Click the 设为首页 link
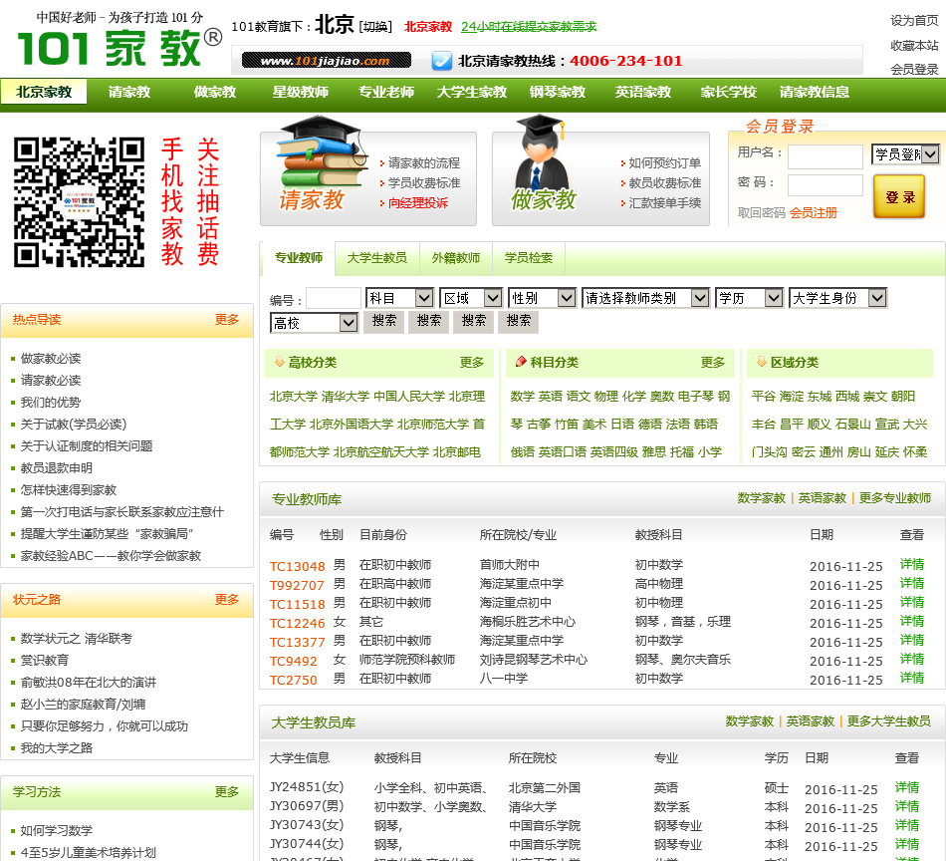This screenshot has width=946, height=861. pyautogui.click(x=914, y=21)
